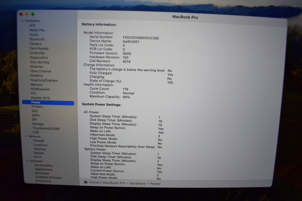Image resolution: width=302 pixels, height=201 pixels.
Task: Select FireWire in the sidebar
Action: click(x=36, y=76)
